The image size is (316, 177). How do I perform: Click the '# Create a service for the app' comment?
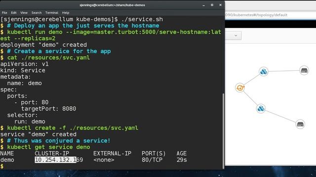tap(59, 51)
